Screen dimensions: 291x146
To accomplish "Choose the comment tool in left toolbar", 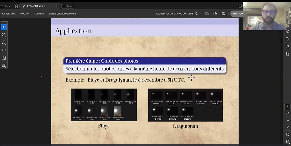I will coord(4,35).
